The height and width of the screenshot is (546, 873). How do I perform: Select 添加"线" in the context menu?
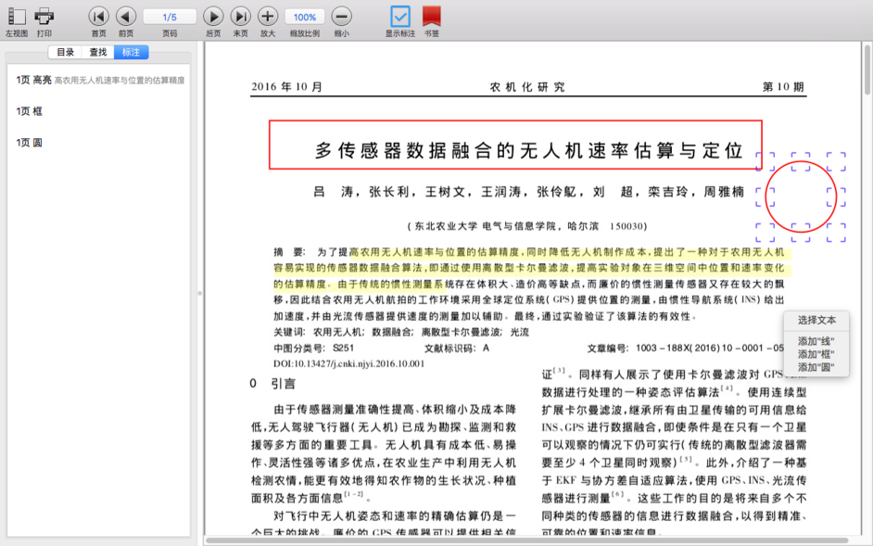tap(815, 338)
